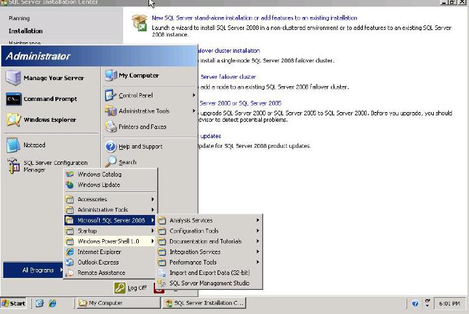Screen dimensions: 469x314
Task: Click the failover cluster installation link
Action: pos(229,51)
